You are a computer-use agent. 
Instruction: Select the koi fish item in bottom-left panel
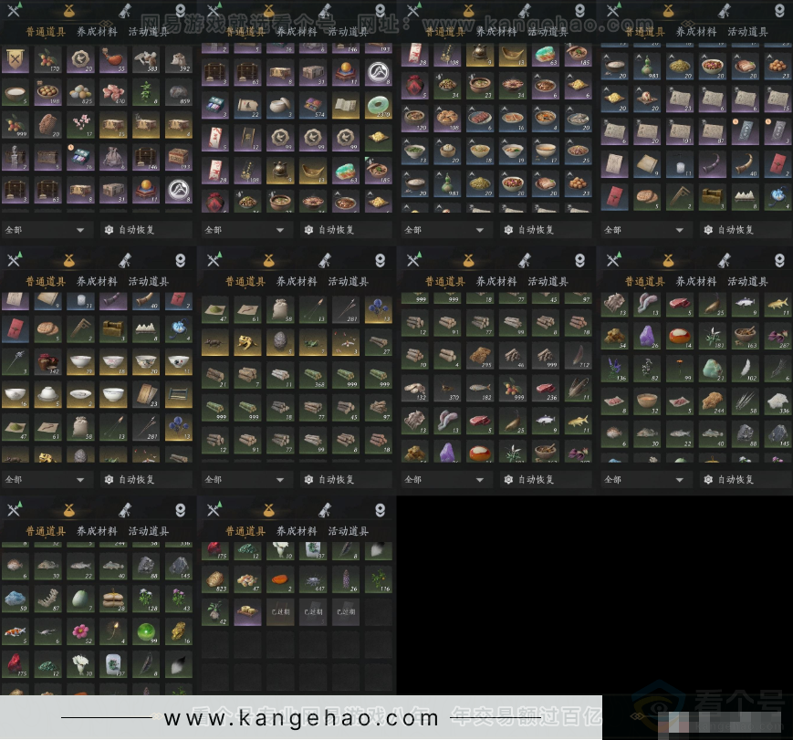pyautogui.click(x=16, y=631)
